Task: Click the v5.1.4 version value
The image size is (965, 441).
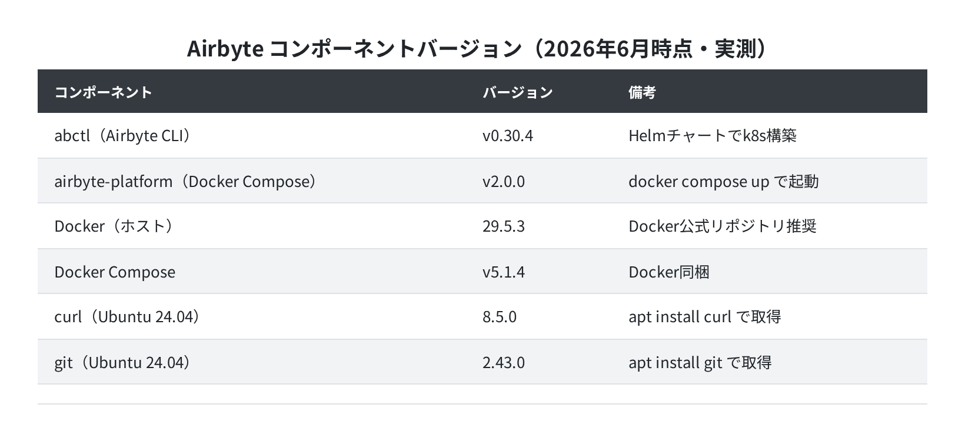Action: [504, 272]
